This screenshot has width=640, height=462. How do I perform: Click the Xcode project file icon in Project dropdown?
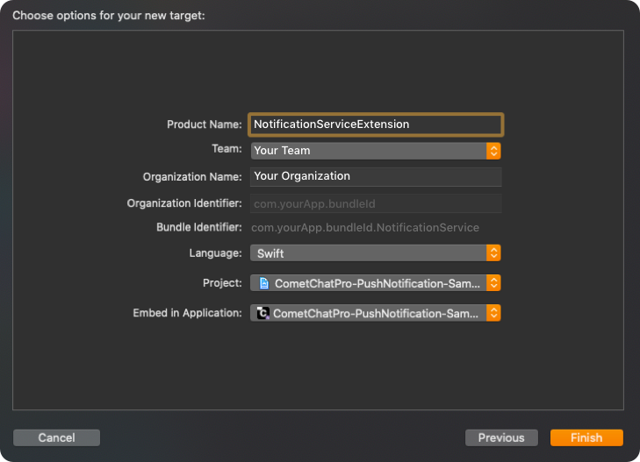264,283
